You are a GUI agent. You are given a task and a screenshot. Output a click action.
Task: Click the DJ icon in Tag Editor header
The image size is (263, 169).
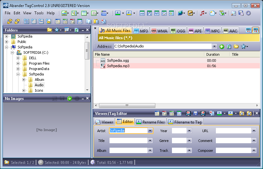pyautogui.click(x=179, y=113)
